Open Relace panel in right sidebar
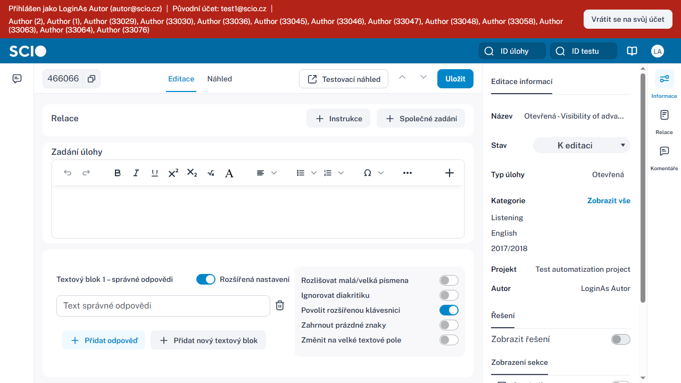The width and height of the screenshot is (681, 383). click(664, 121)
